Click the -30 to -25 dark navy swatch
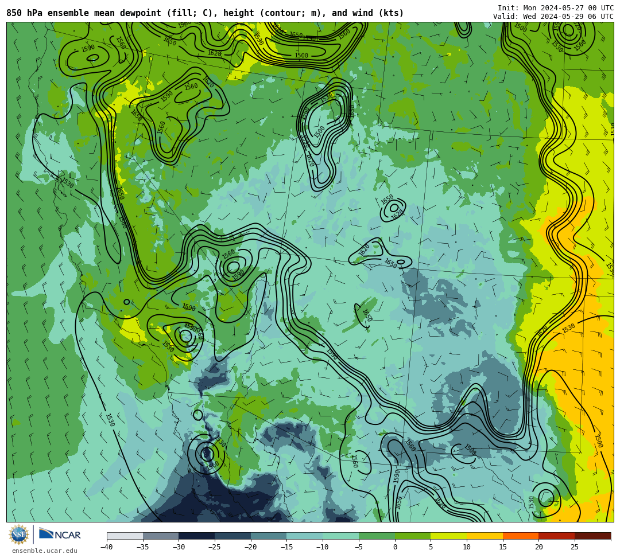Image resolution: width=620 pixels, height=558 pixels. coord(197,536)
